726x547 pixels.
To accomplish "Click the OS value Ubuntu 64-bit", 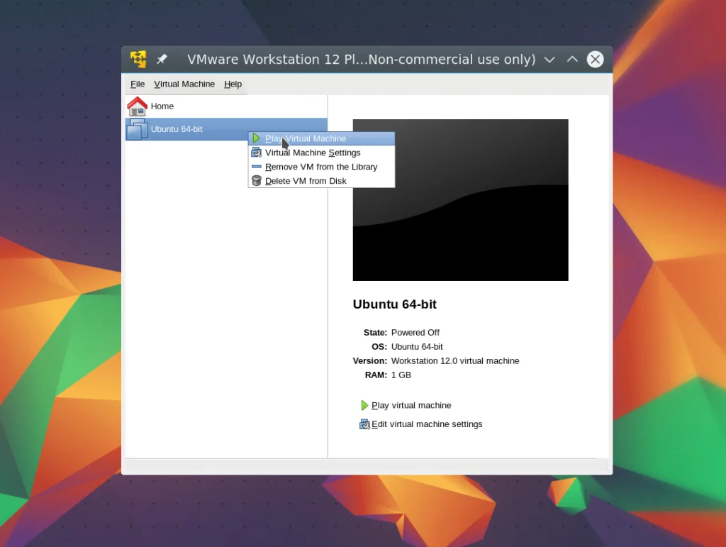I will 417,346.
